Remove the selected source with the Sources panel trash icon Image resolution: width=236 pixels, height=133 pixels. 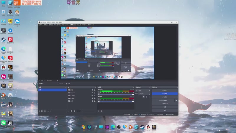tap(71, 111)
